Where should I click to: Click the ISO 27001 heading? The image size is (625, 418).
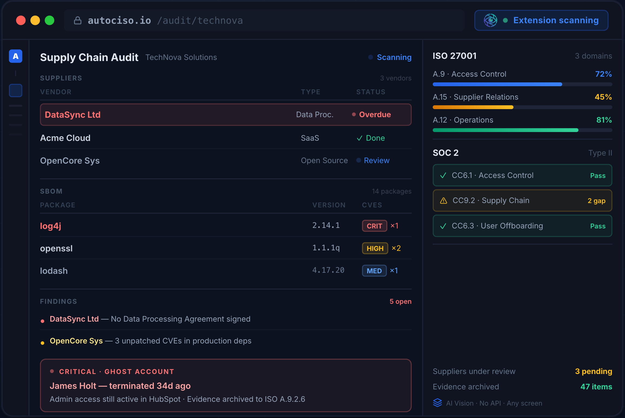point(454,56)
